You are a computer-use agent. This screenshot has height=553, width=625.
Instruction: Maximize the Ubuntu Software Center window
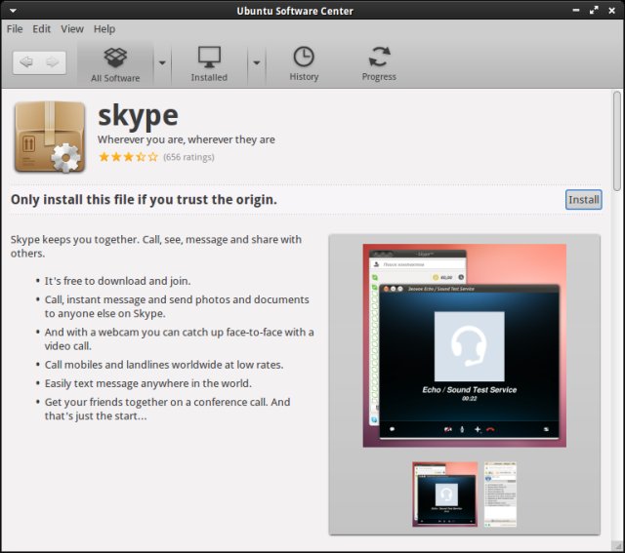[x=594, y=11]
